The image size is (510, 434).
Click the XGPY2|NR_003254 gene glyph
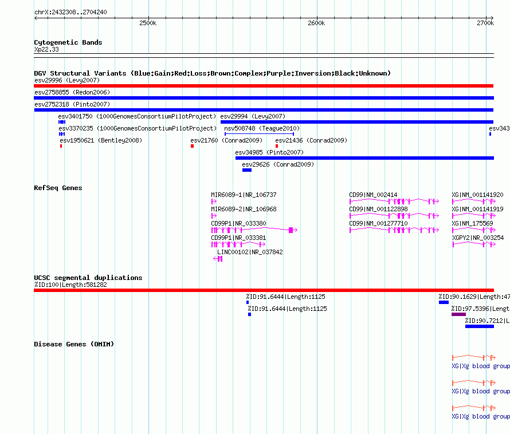click(x=474, y=244)
